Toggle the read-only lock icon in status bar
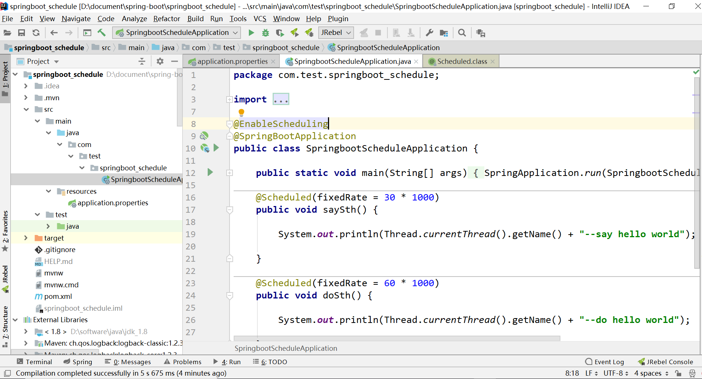Viewport: 702px width, 379px height. (678, 373)
